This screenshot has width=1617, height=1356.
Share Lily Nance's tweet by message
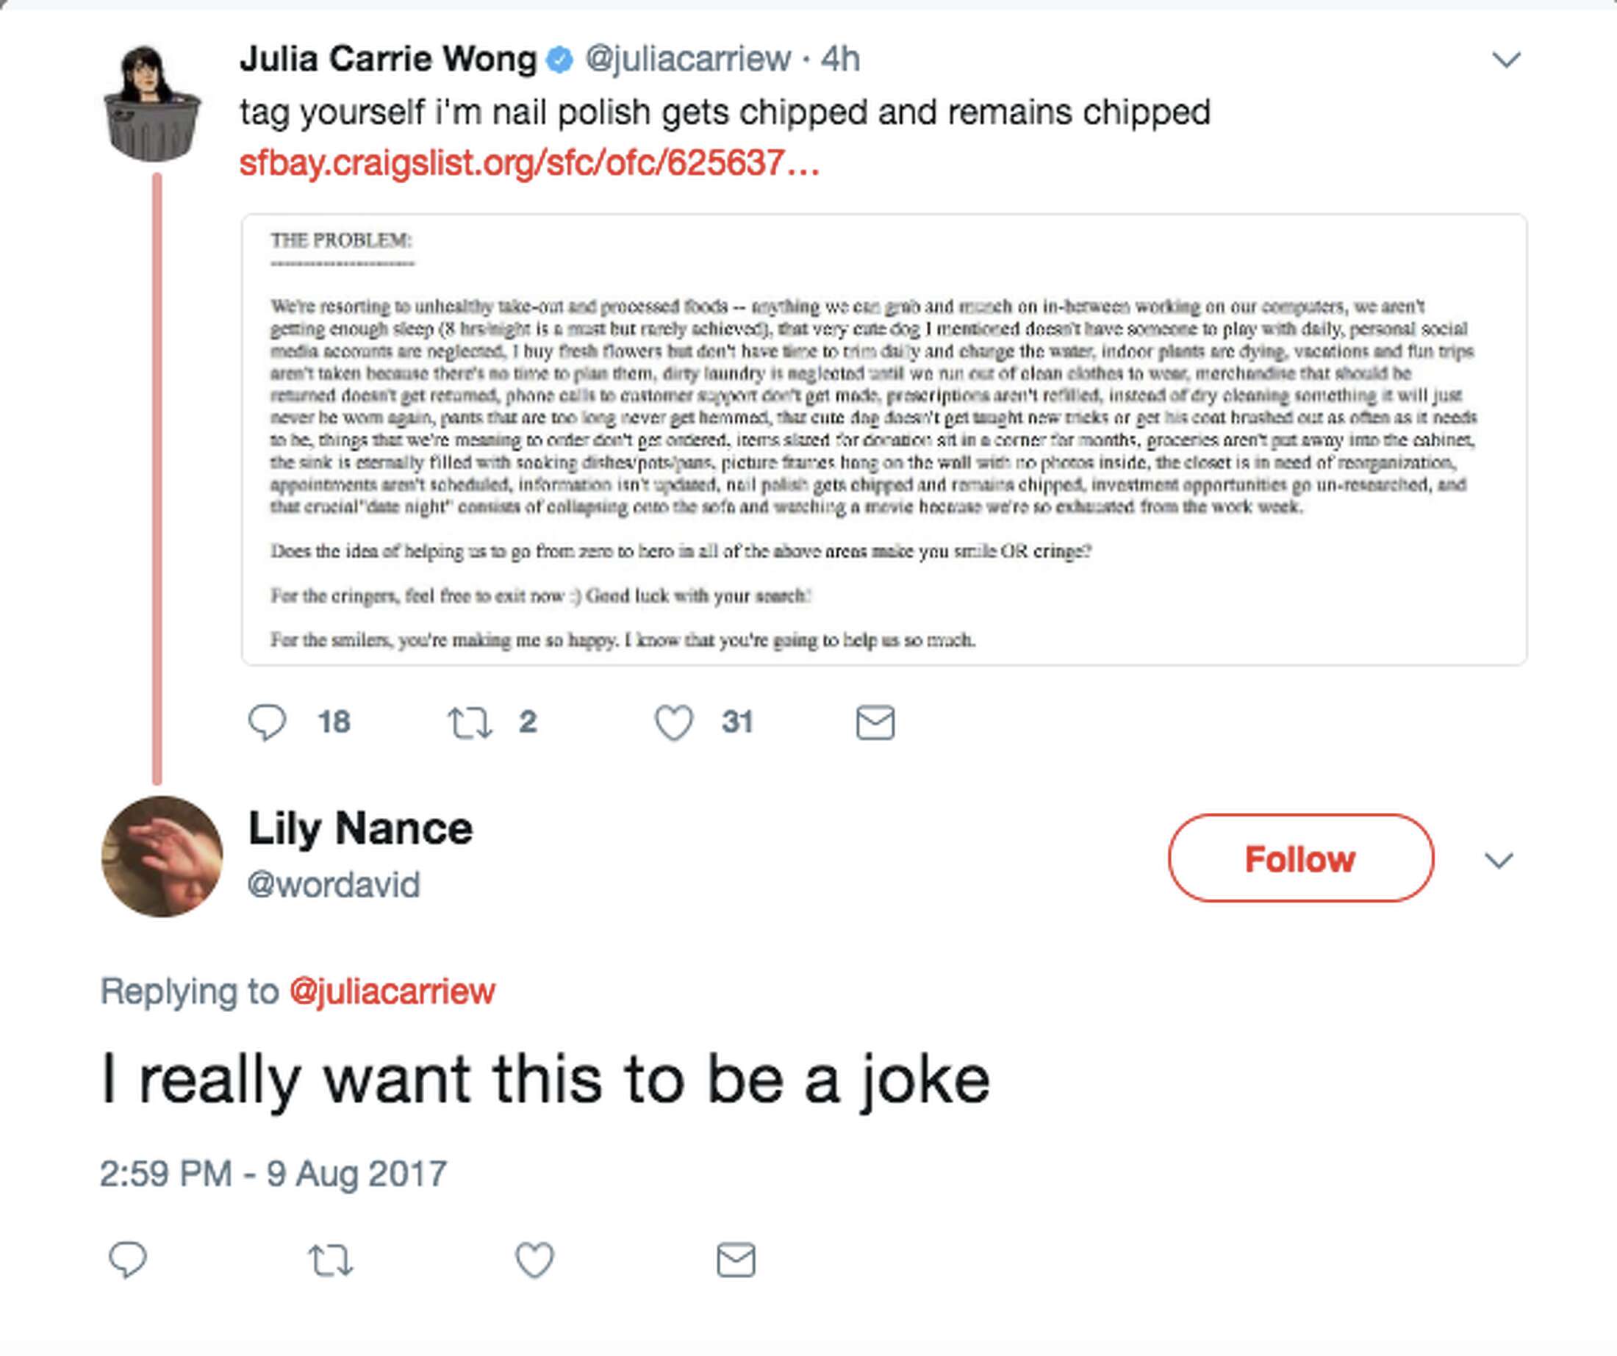[x=736, y=1260]
